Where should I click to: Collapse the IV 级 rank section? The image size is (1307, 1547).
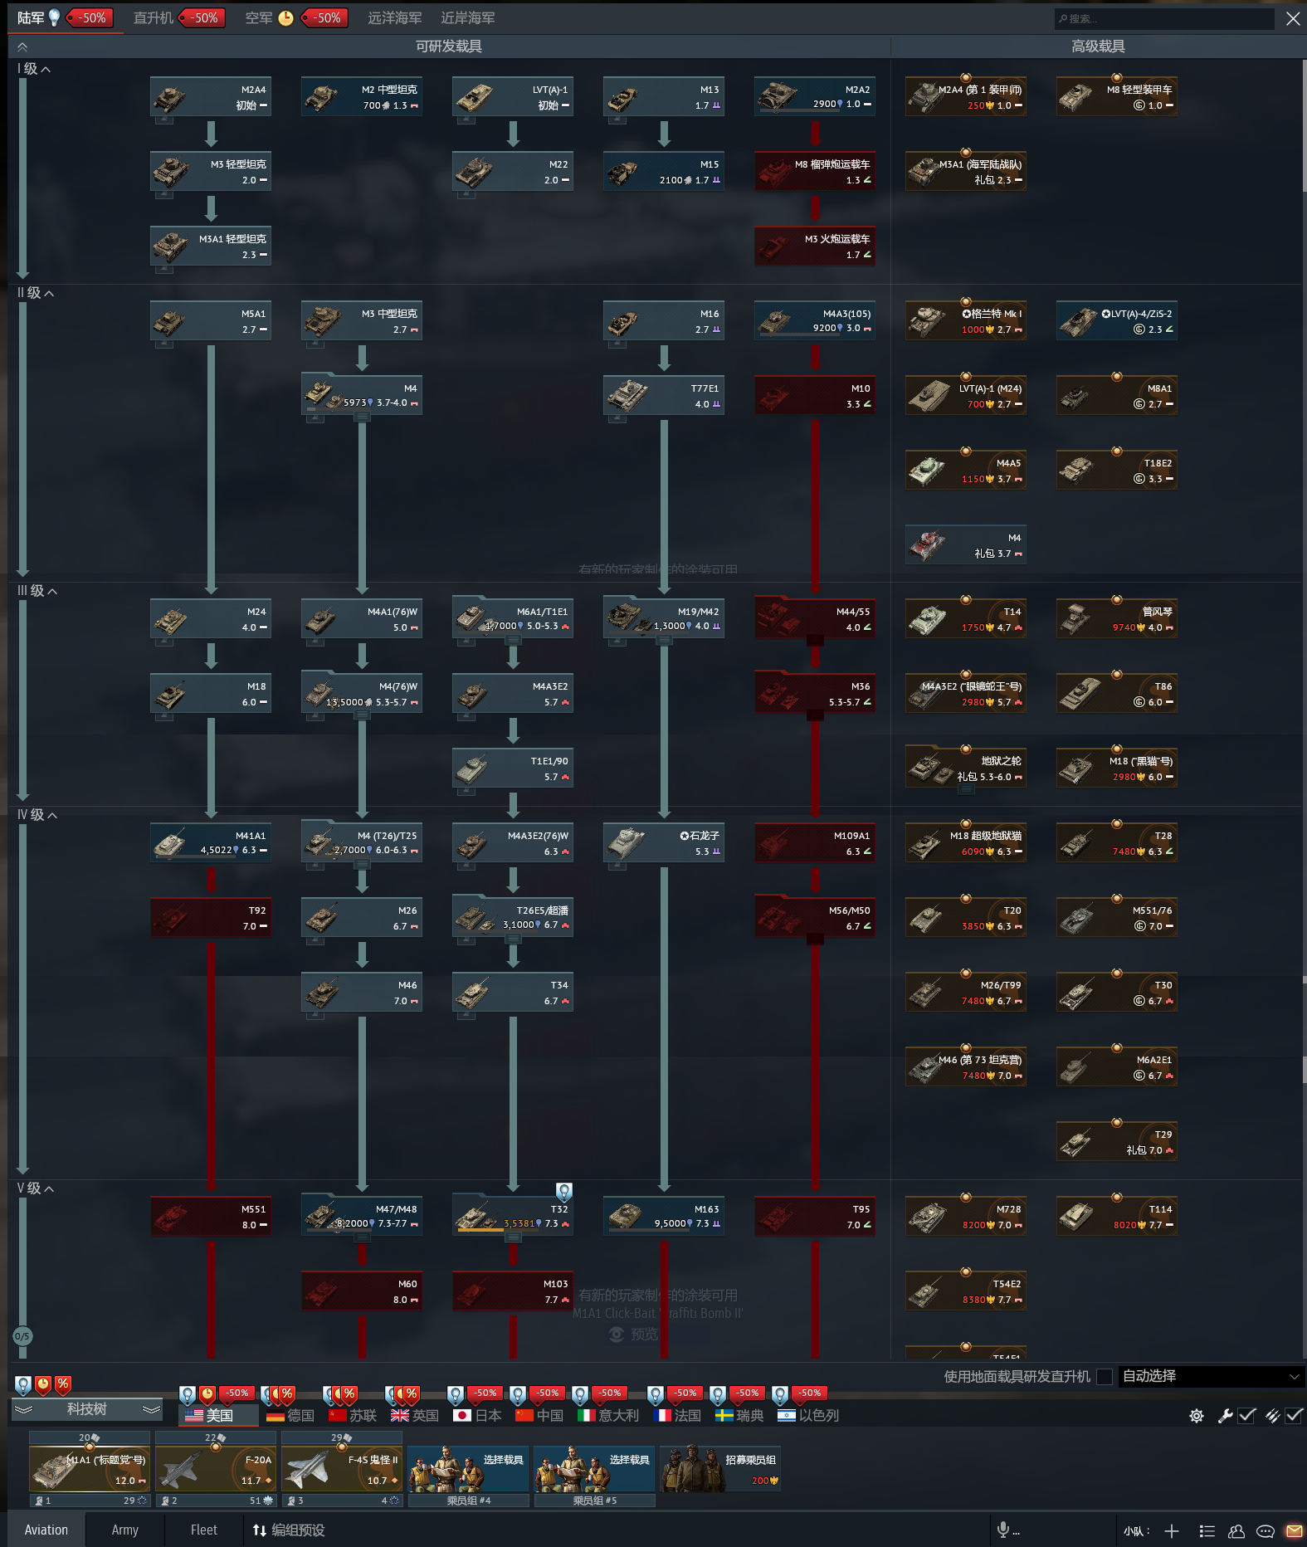click(38, 815)
